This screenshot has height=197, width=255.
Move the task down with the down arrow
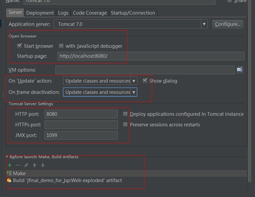click(x=43, y=165)
